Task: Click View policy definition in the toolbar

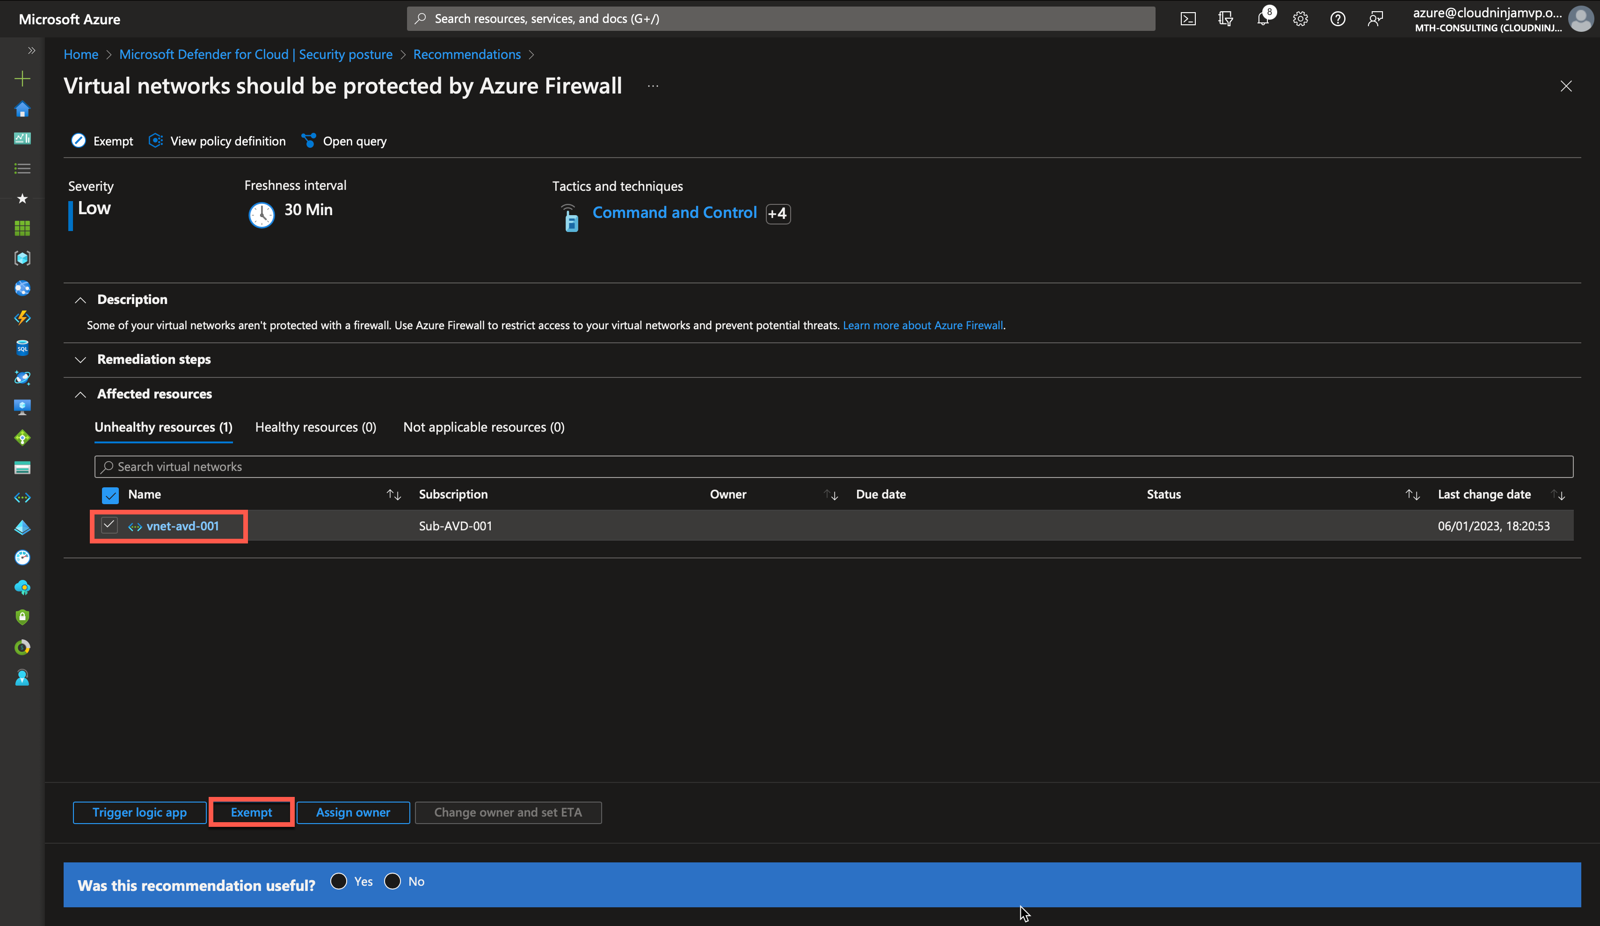Action: point(217,141)
